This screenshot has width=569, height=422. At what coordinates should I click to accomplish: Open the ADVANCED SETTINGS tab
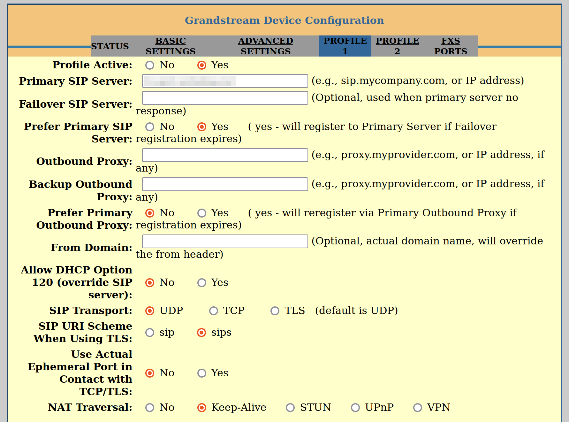(x=265, y=46)
